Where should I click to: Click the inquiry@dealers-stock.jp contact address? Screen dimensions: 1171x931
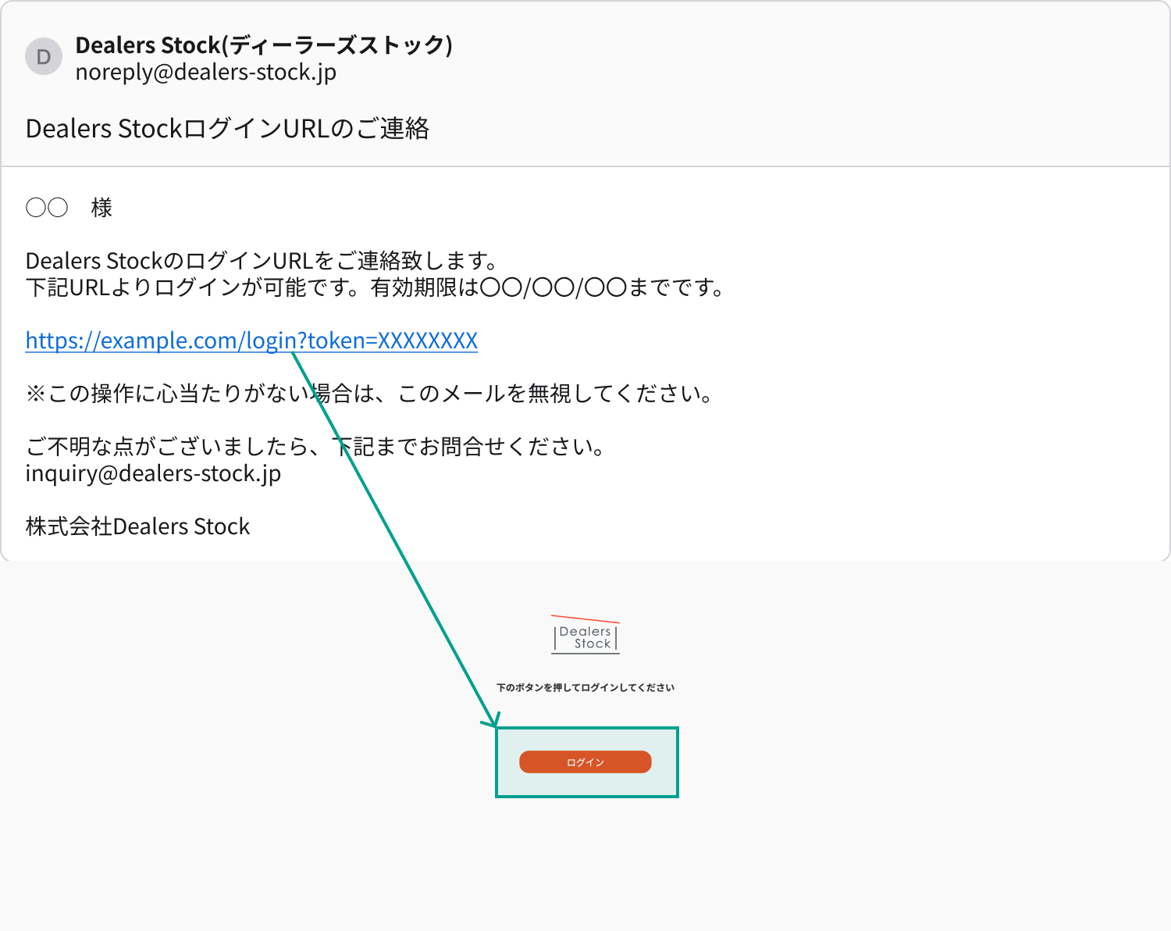point(153,473)
